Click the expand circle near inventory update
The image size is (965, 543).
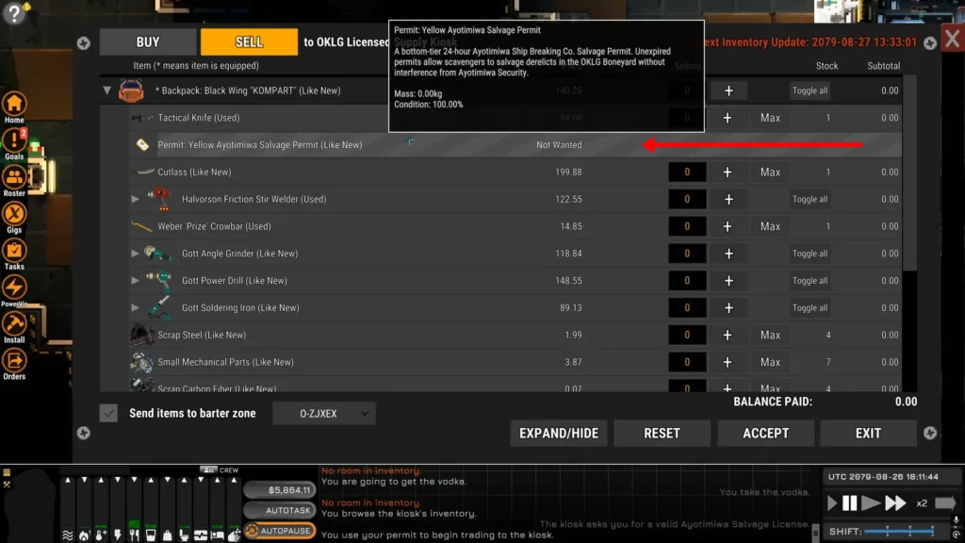click(930, 43)
